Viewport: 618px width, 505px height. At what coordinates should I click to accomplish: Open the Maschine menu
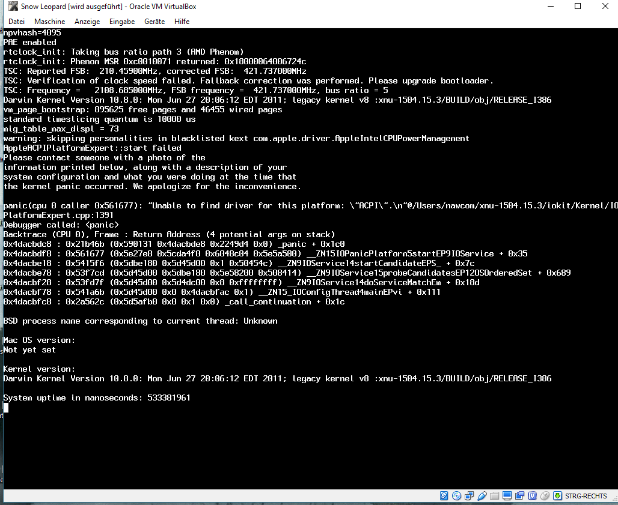pos(49,21)
